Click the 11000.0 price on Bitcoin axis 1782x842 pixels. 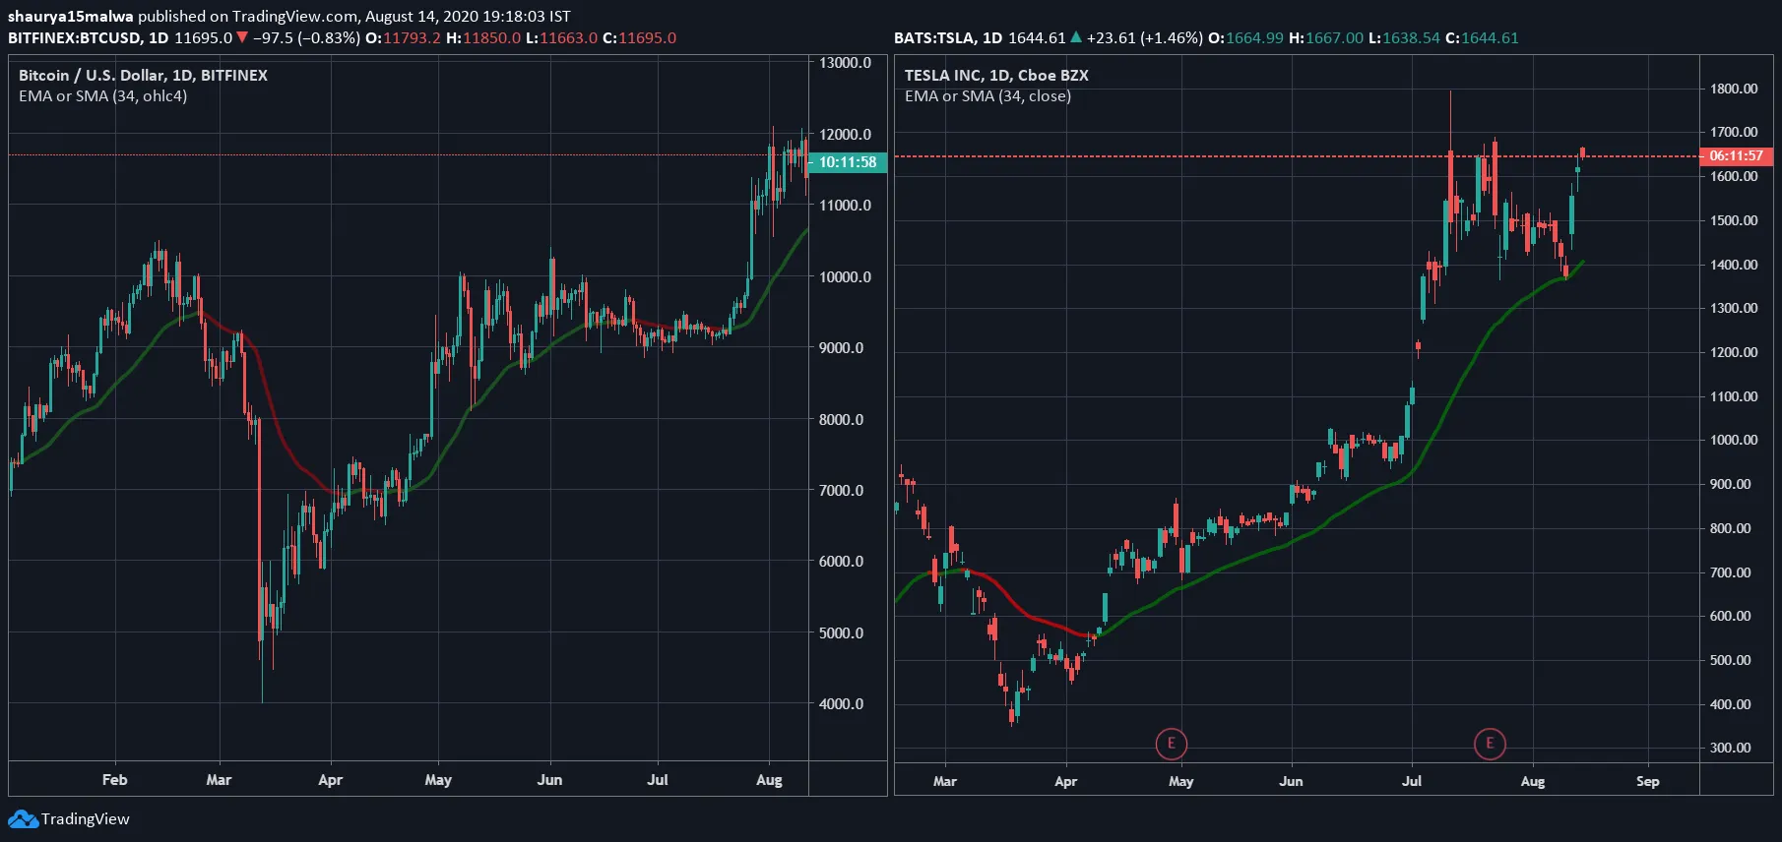846,205
